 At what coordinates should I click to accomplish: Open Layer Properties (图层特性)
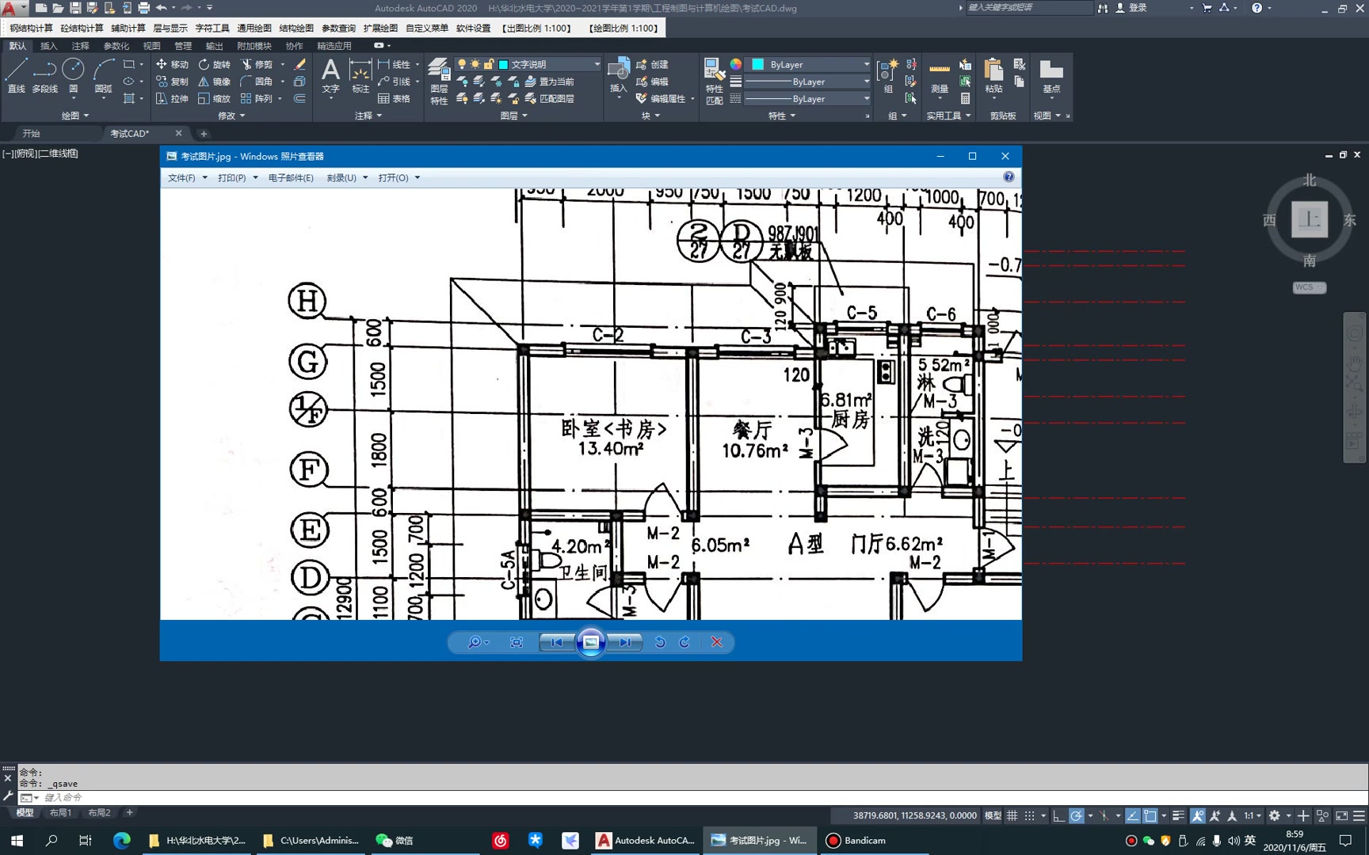pos(439,81)
